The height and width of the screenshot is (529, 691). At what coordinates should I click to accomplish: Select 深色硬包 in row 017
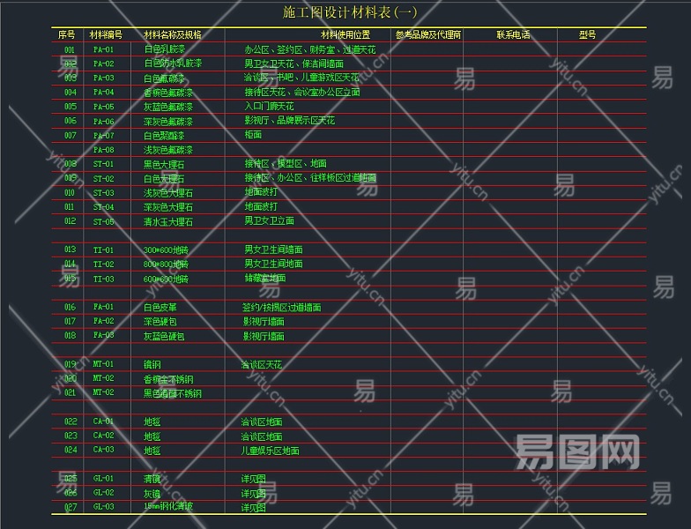[x=160, y=321]
